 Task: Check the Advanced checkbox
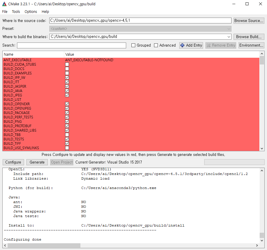(x=156, y=45)
